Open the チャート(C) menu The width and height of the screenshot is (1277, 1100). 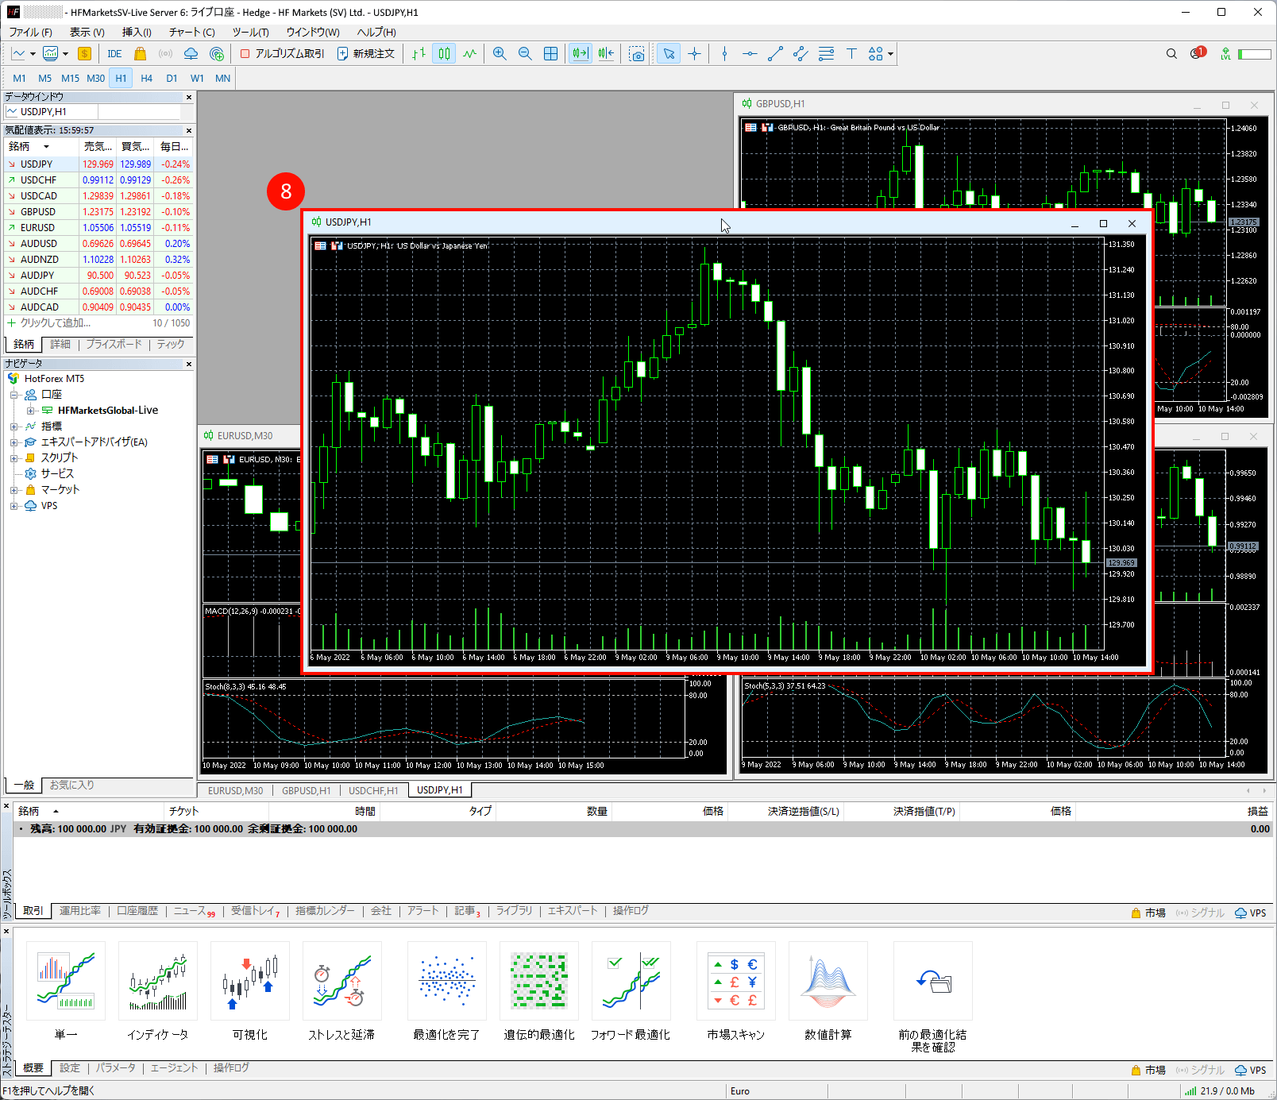coord(191,33)
